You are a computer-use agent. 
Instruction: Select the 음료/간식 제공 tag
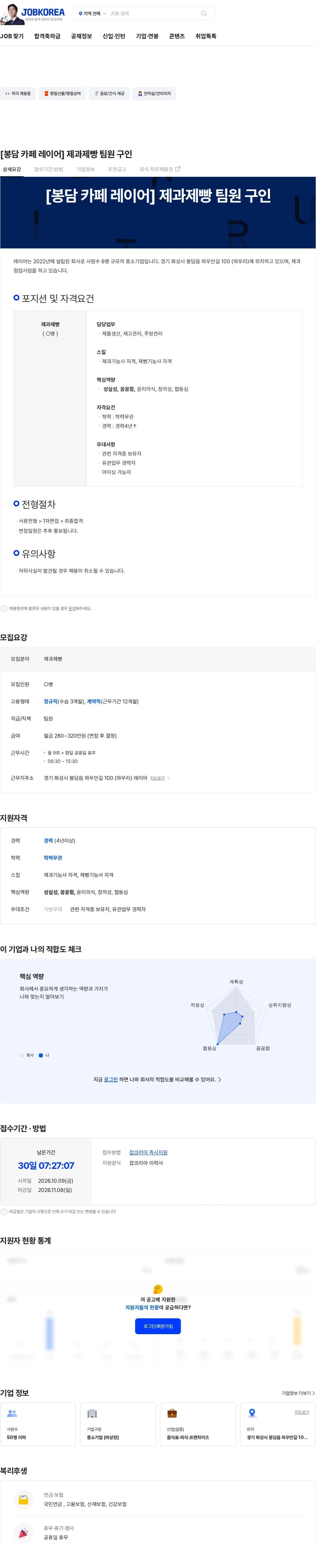point(109,93)
